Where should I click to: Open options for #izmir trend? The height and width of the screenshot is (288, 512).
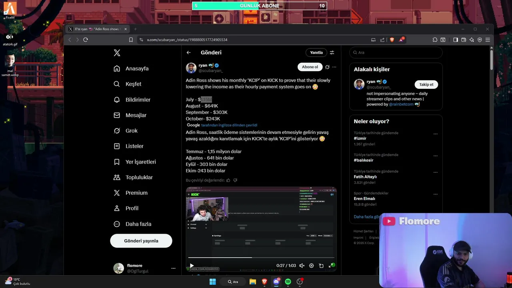436,134
